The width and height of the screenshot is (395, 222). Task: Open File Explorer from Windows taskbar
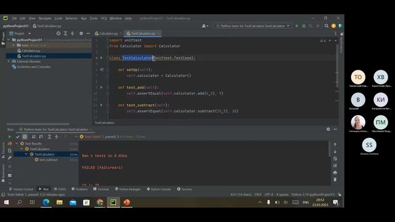pyautogui.click(x=59, y=202)
